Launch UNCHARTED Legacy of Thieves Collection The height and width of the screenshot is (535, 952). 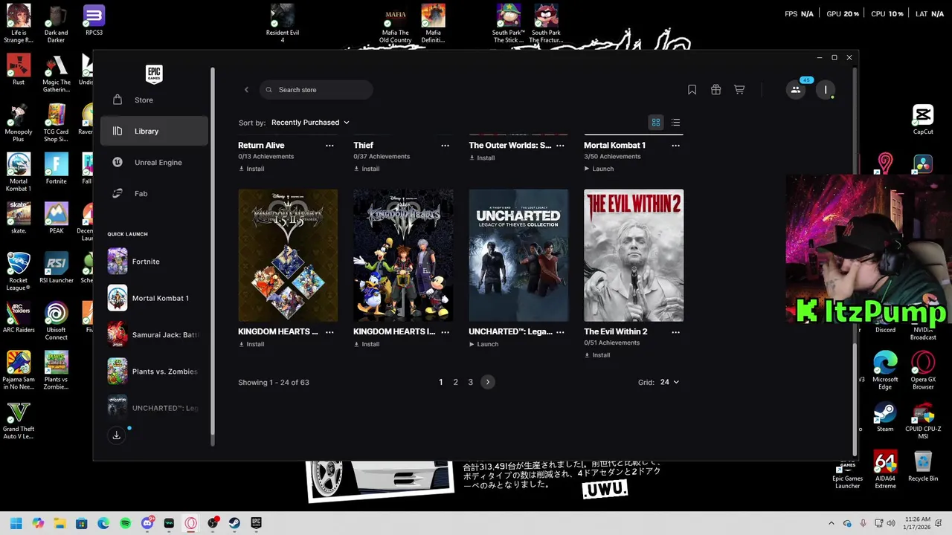click(x=483, y=344)
